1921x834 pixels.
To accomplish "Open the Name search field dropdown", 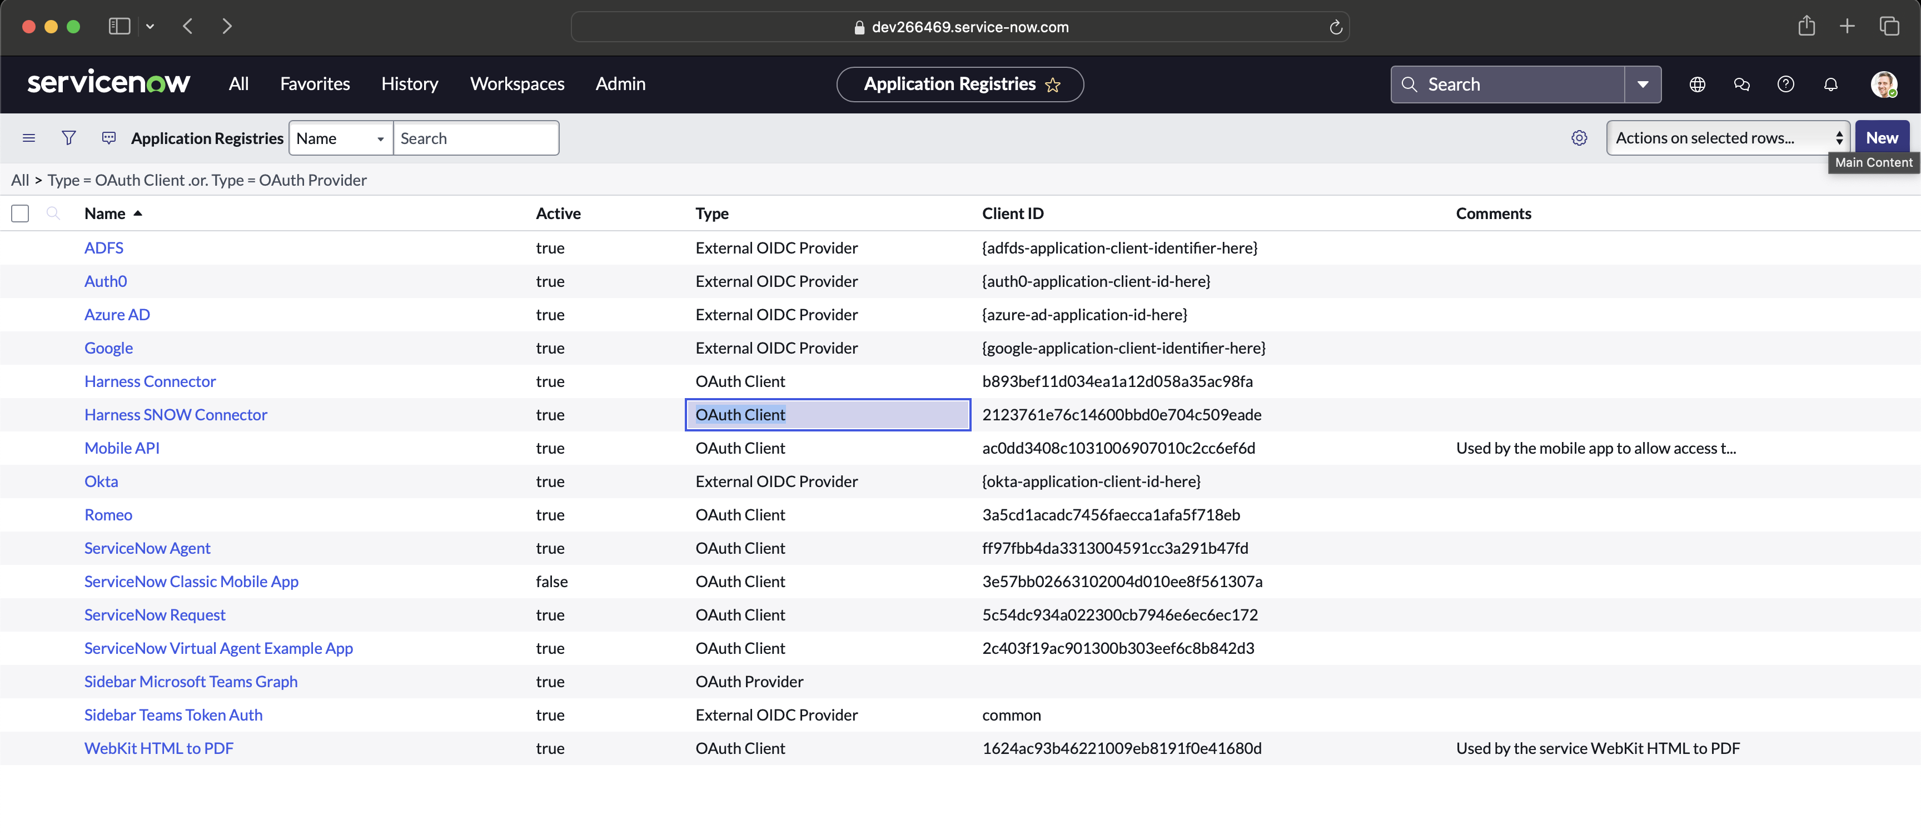I will tap(341, 138).
